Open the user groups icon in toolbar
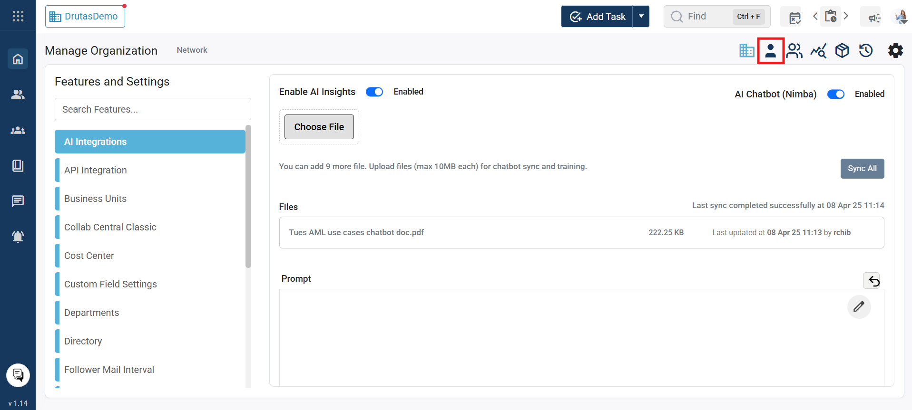The height and width of the screenshot is (410, 912). pos(794,50)
